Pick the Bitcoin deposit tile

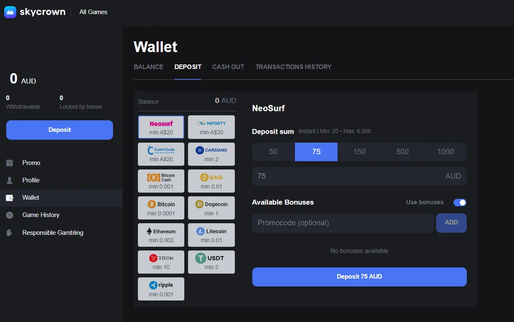(x=161, y=208)
